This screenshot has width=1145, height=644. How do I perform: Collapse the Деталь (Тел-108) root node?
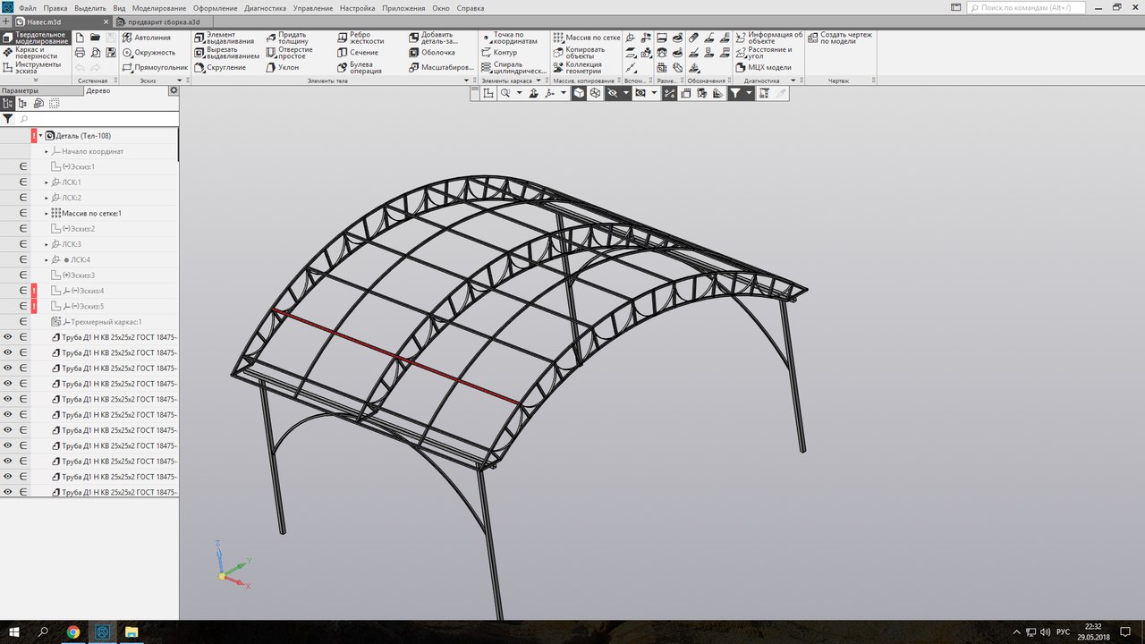(40, 135)
